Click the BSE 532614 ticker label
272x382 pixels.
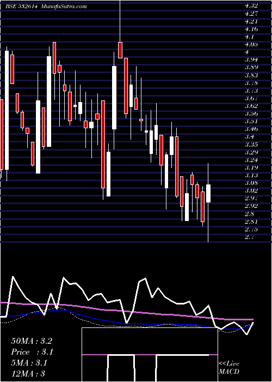coord(21,7)
